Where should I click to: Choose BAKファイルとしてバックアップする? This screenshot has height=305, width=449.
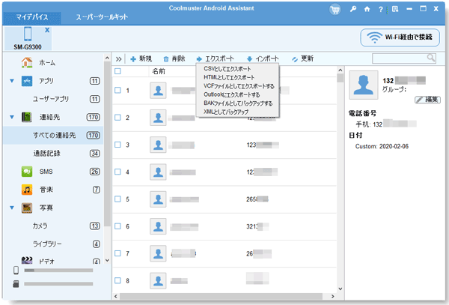[x=238, y=103]
